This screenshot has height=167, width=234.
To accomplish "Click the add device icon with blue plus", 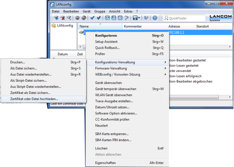I will [x=56, y=18].
